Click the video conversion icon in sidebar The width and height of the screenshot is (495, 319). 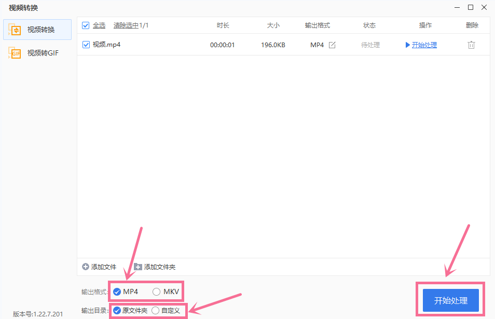coord(15,30)
